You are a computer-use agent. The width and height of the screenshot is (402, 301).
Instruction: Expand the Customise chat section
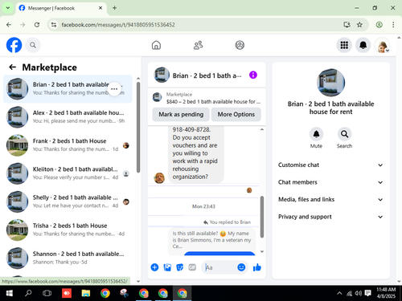pos(330,165)
